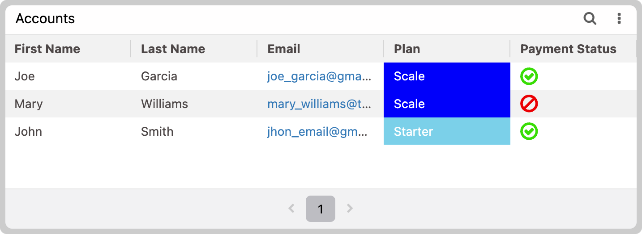Go to the next page arrow
Screen dimensions: 642x234
point(350,209)
